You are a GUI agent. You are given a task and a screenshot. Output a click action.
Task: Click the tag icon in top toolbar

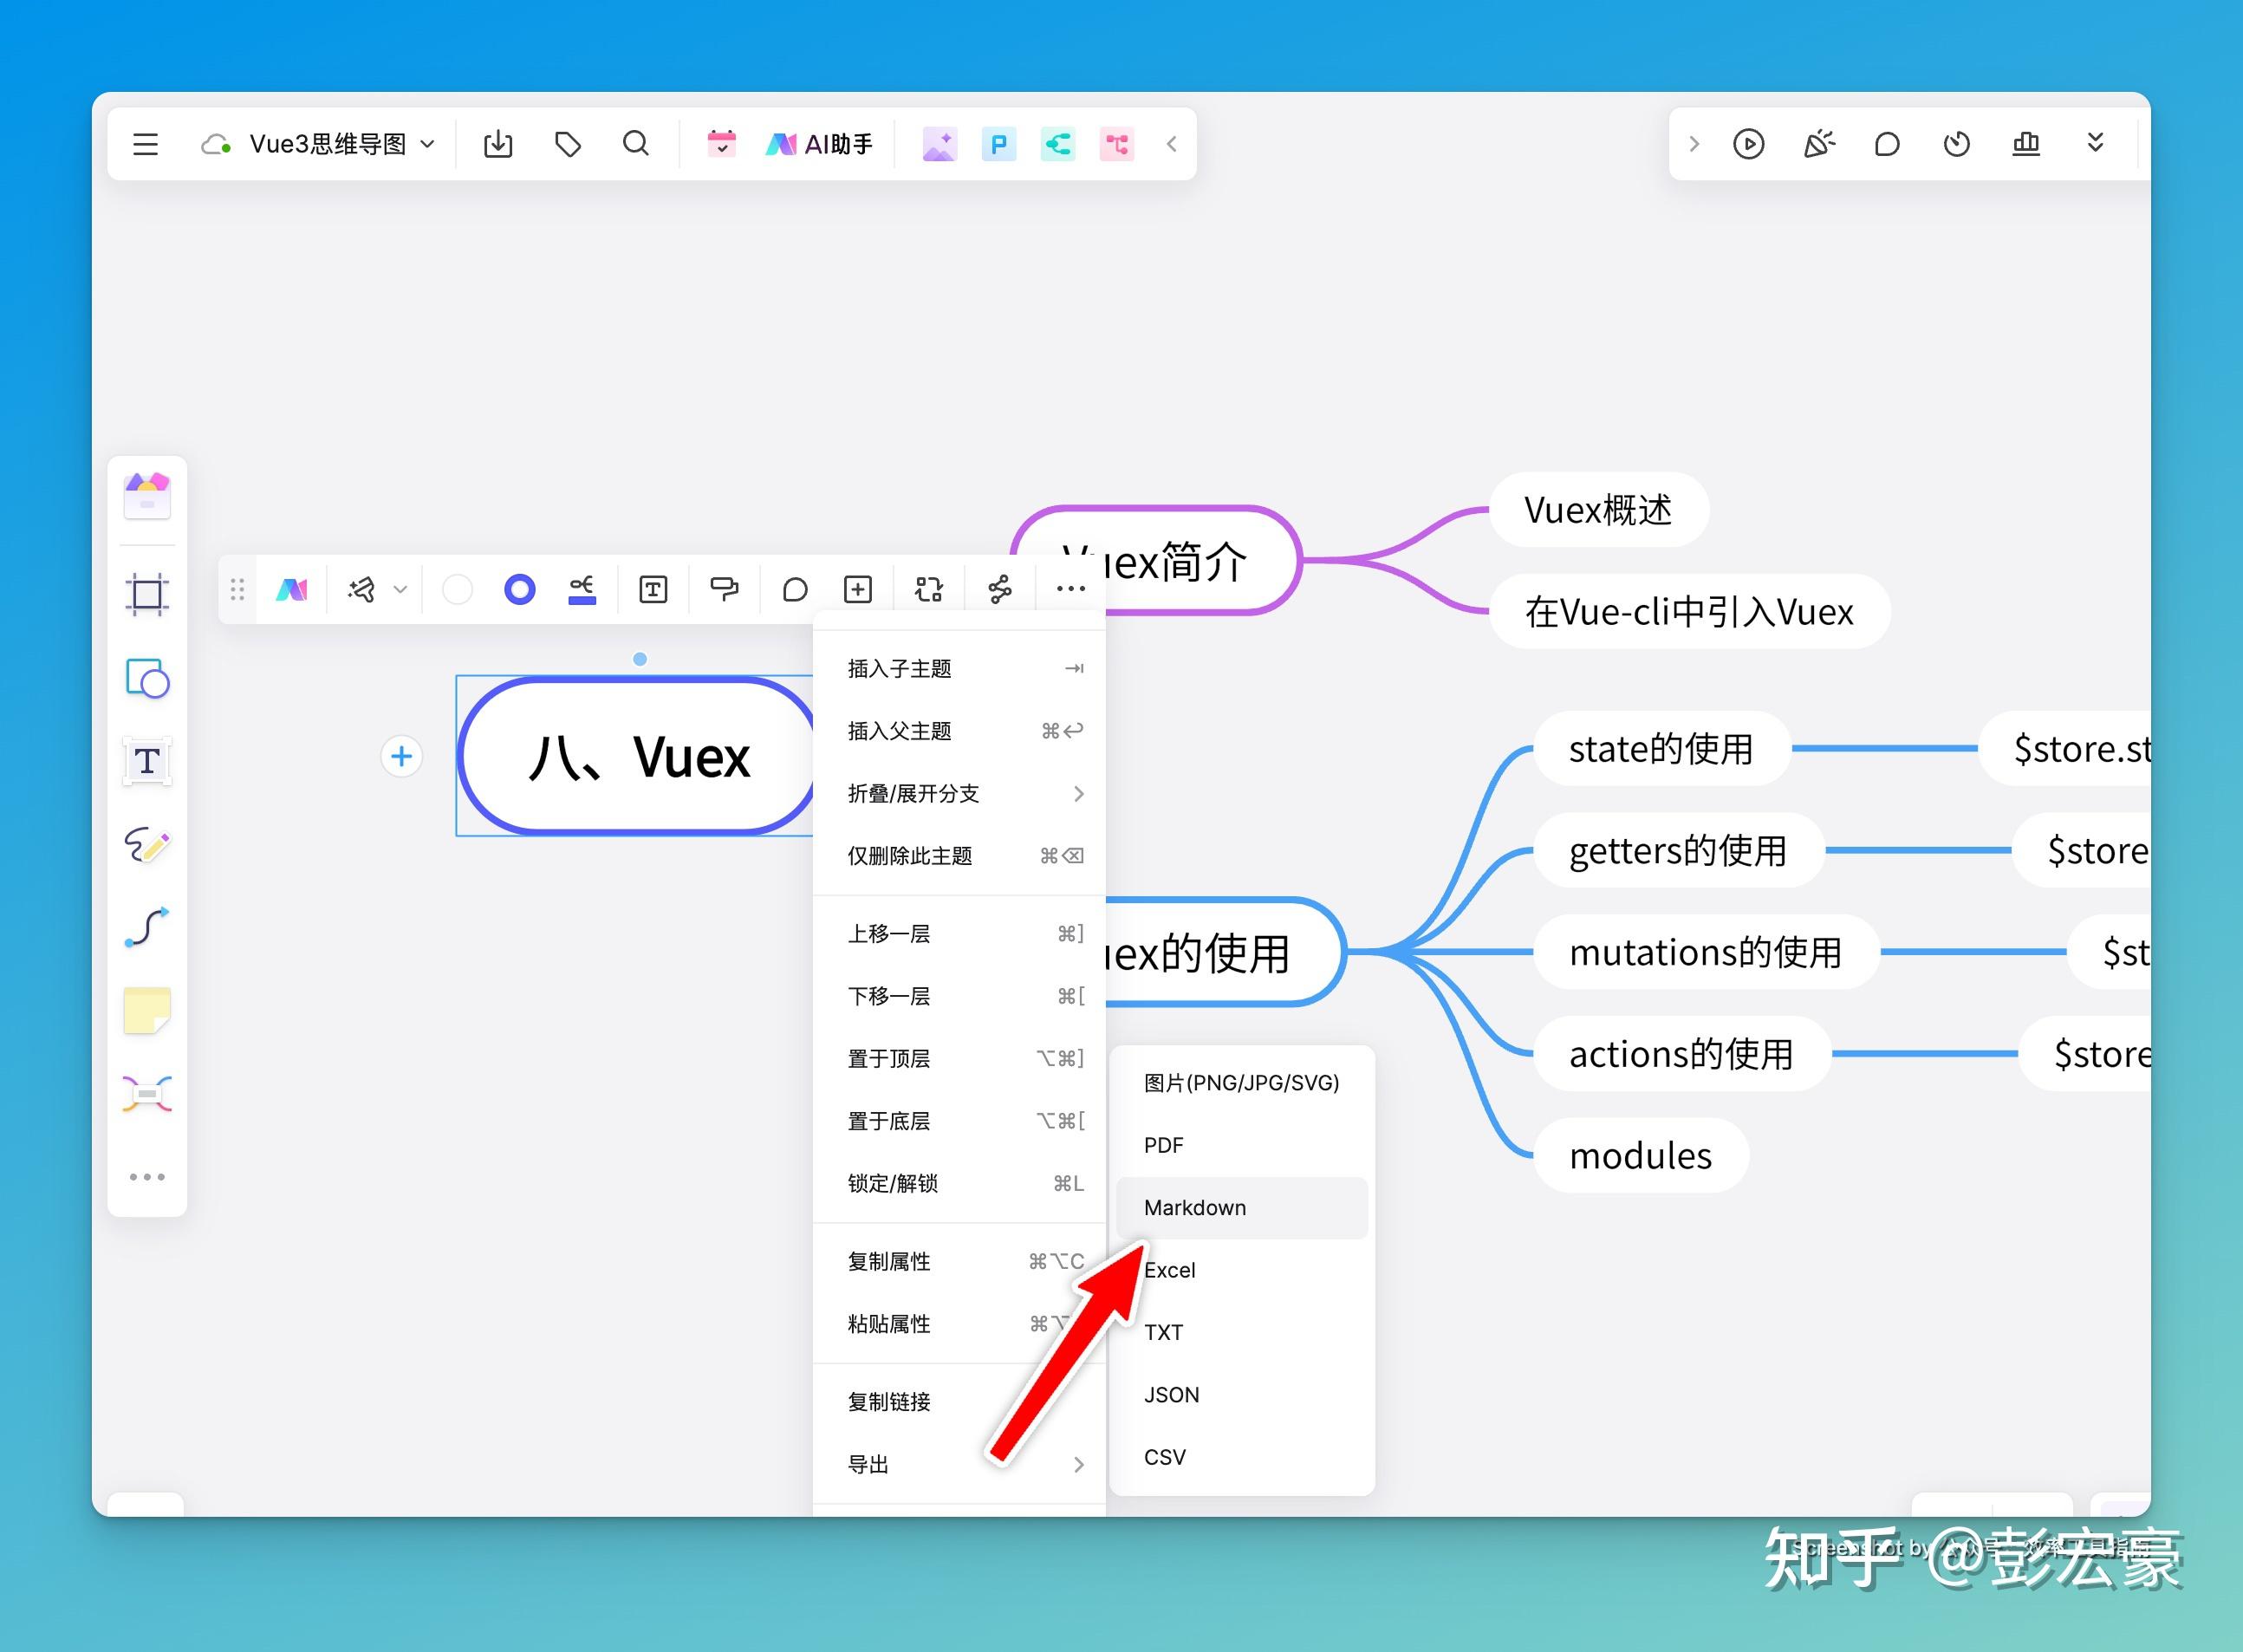568,144
